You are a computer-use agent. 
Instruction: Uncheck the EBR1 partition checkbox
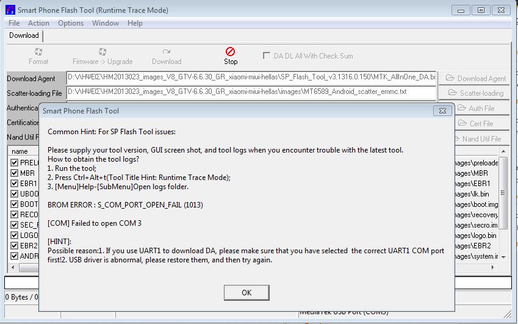14,183
